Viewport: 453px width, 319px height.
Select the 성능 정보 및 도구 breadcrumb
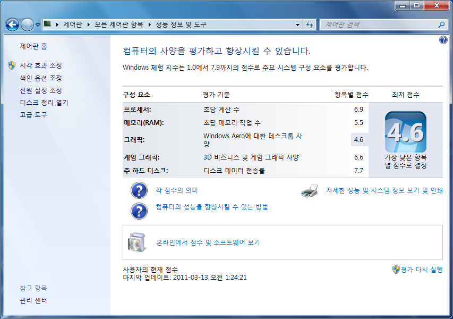(x=181, y=24)
